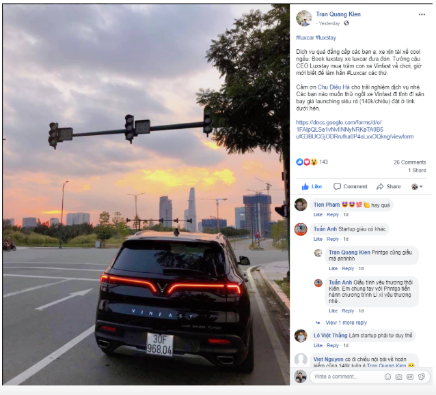Viewport: 436px width, 395px height.
Task: Attach a photo using the camera icon
Action: [398, 377]
